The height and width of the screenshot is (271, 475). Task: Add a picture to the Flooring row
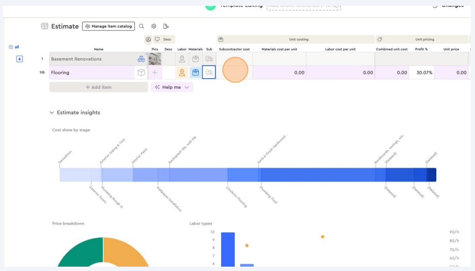point(155,72)
